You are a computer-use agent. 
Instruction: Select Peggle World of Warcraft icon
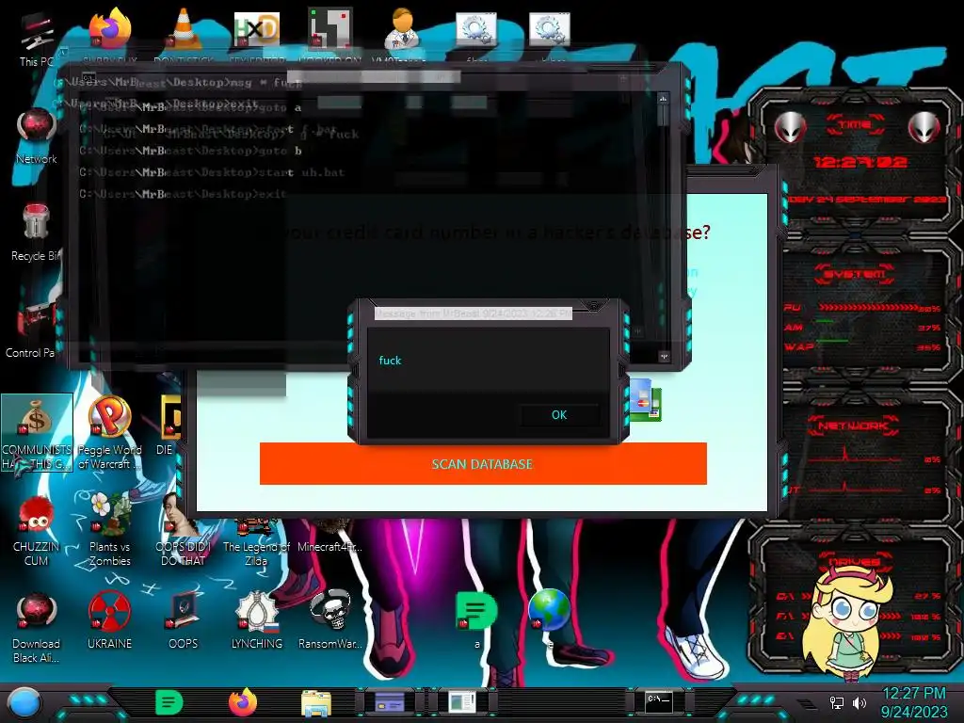click(109, 433)
